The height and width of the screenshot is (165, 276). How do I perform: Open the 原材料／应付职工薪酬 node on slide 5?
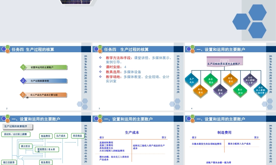pos(16,134)
